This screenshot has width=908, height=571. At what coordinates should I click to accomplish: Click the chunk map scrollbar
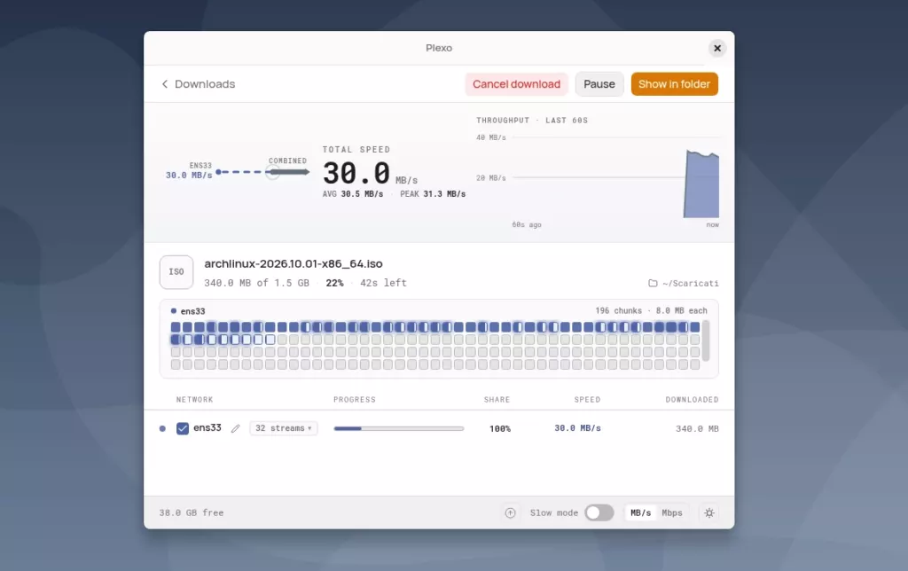tap(705, 340)
